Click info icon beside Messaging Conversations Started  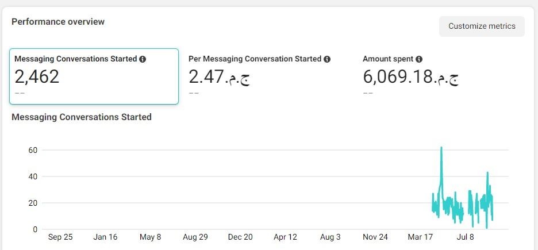coord(143,59)
